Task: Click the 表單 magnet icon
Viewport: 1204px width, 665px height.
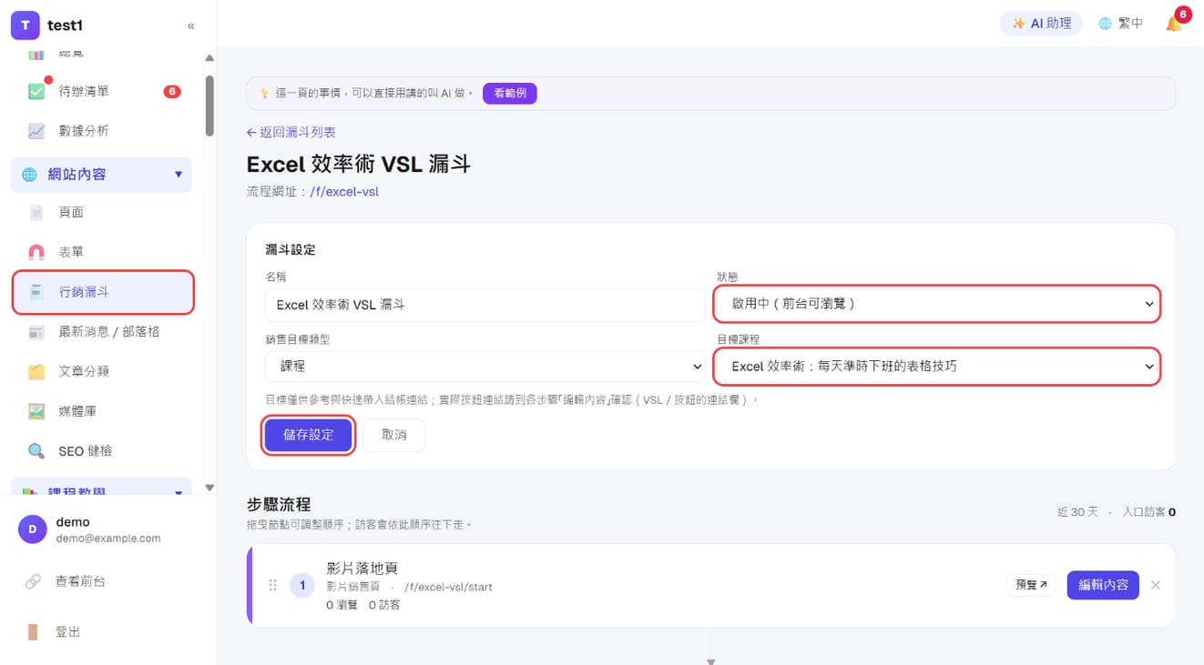Action: pos(36,252)
